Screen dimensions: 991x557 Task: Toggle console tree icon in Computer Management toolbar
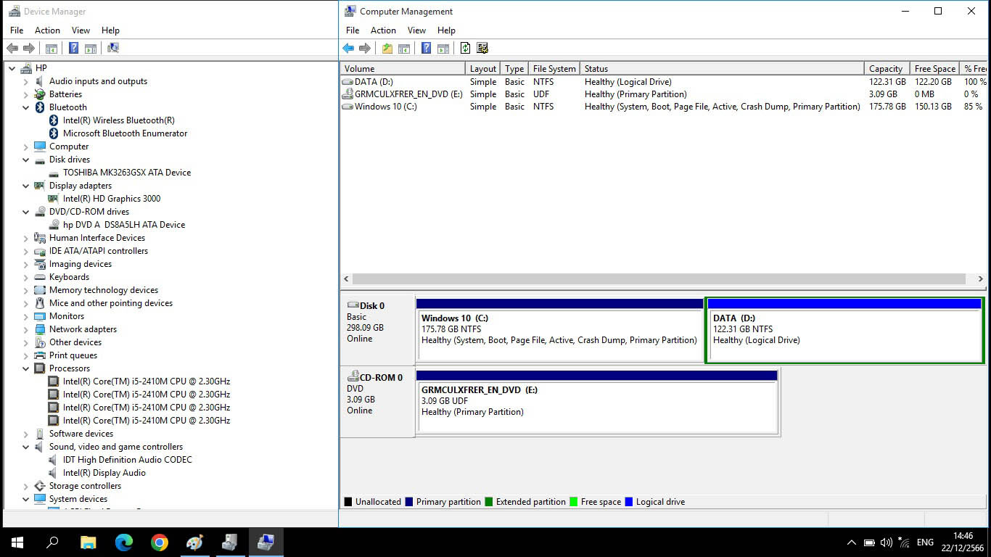coord(404,49)
